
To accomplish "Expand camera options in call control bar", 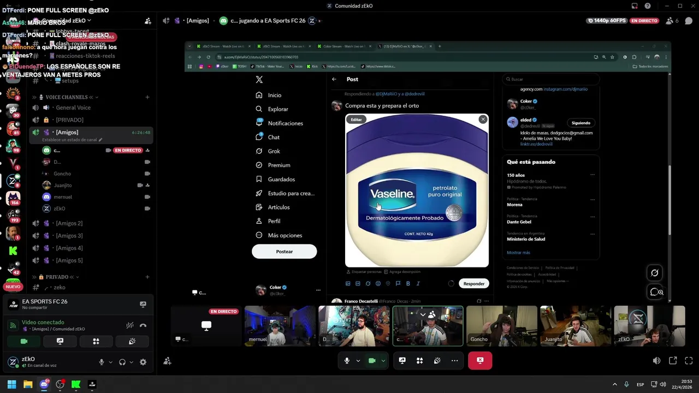I will pyautogui.click(x=383, y=360).
